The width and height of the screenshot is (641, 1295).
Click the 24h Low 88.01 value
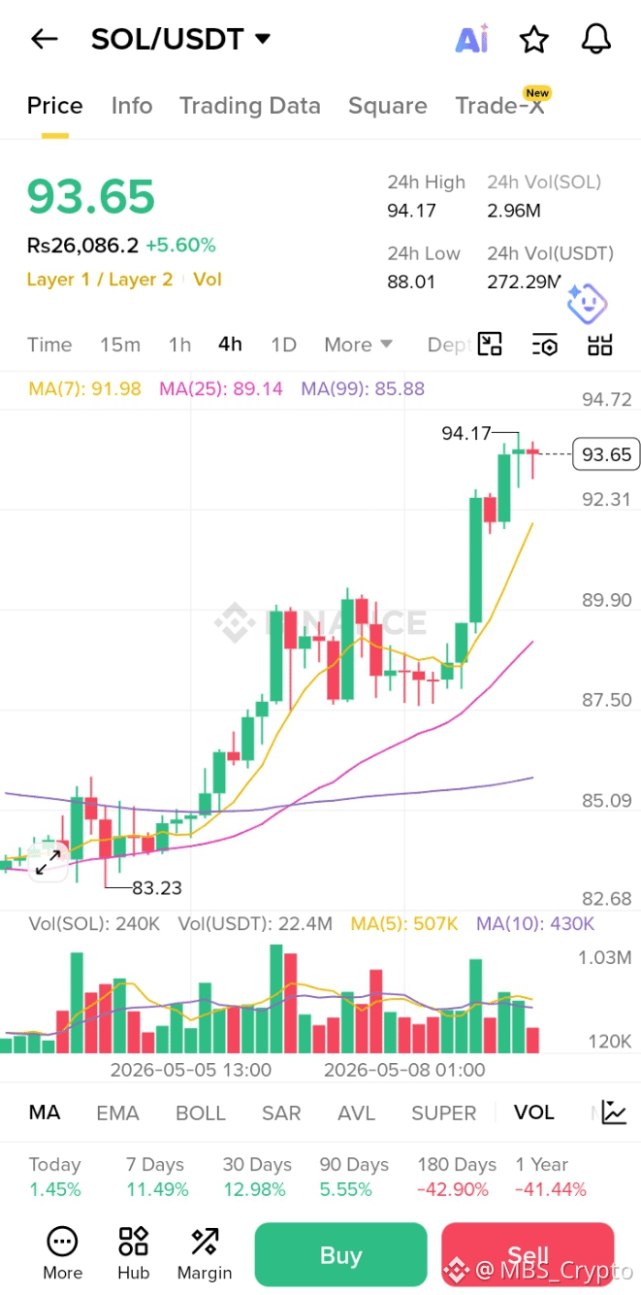411,282
